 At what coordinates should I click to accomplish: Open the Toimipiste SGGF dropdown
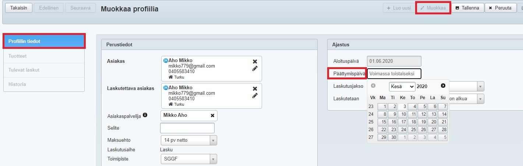213,159
